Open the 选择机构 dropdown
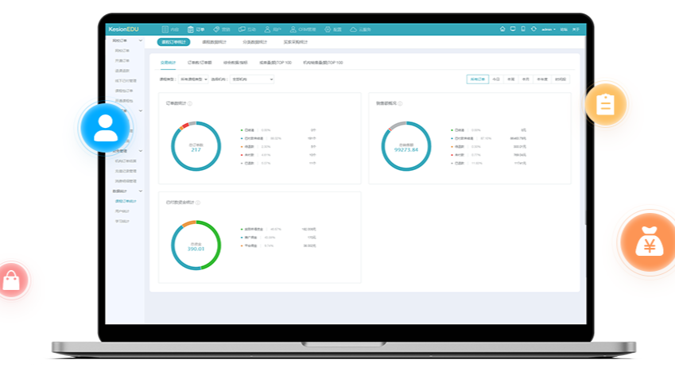Viewport: 675px width, 375px height. [251, 79]
